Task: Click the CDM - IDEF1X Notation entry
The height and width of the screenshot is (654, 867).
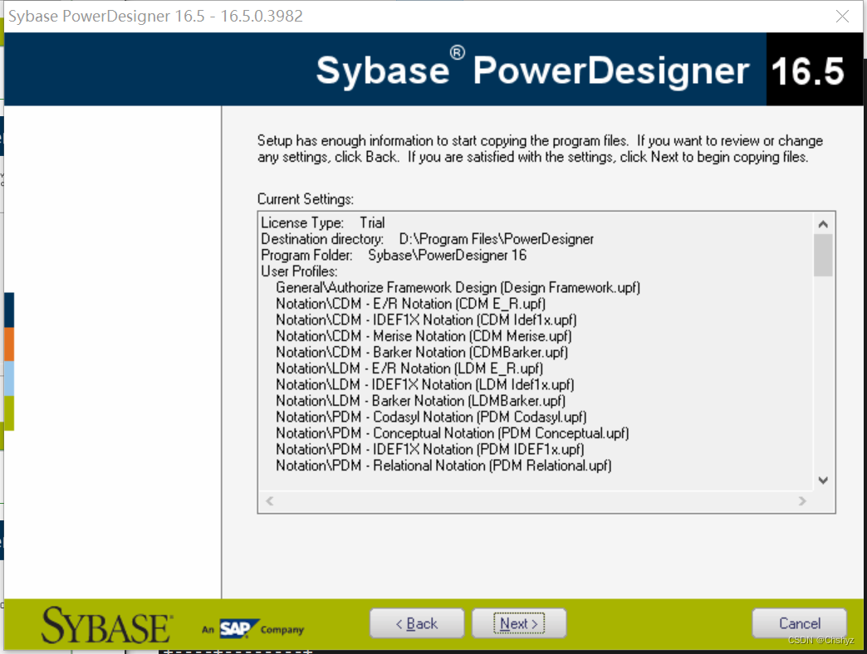Action: pos(426,320)
